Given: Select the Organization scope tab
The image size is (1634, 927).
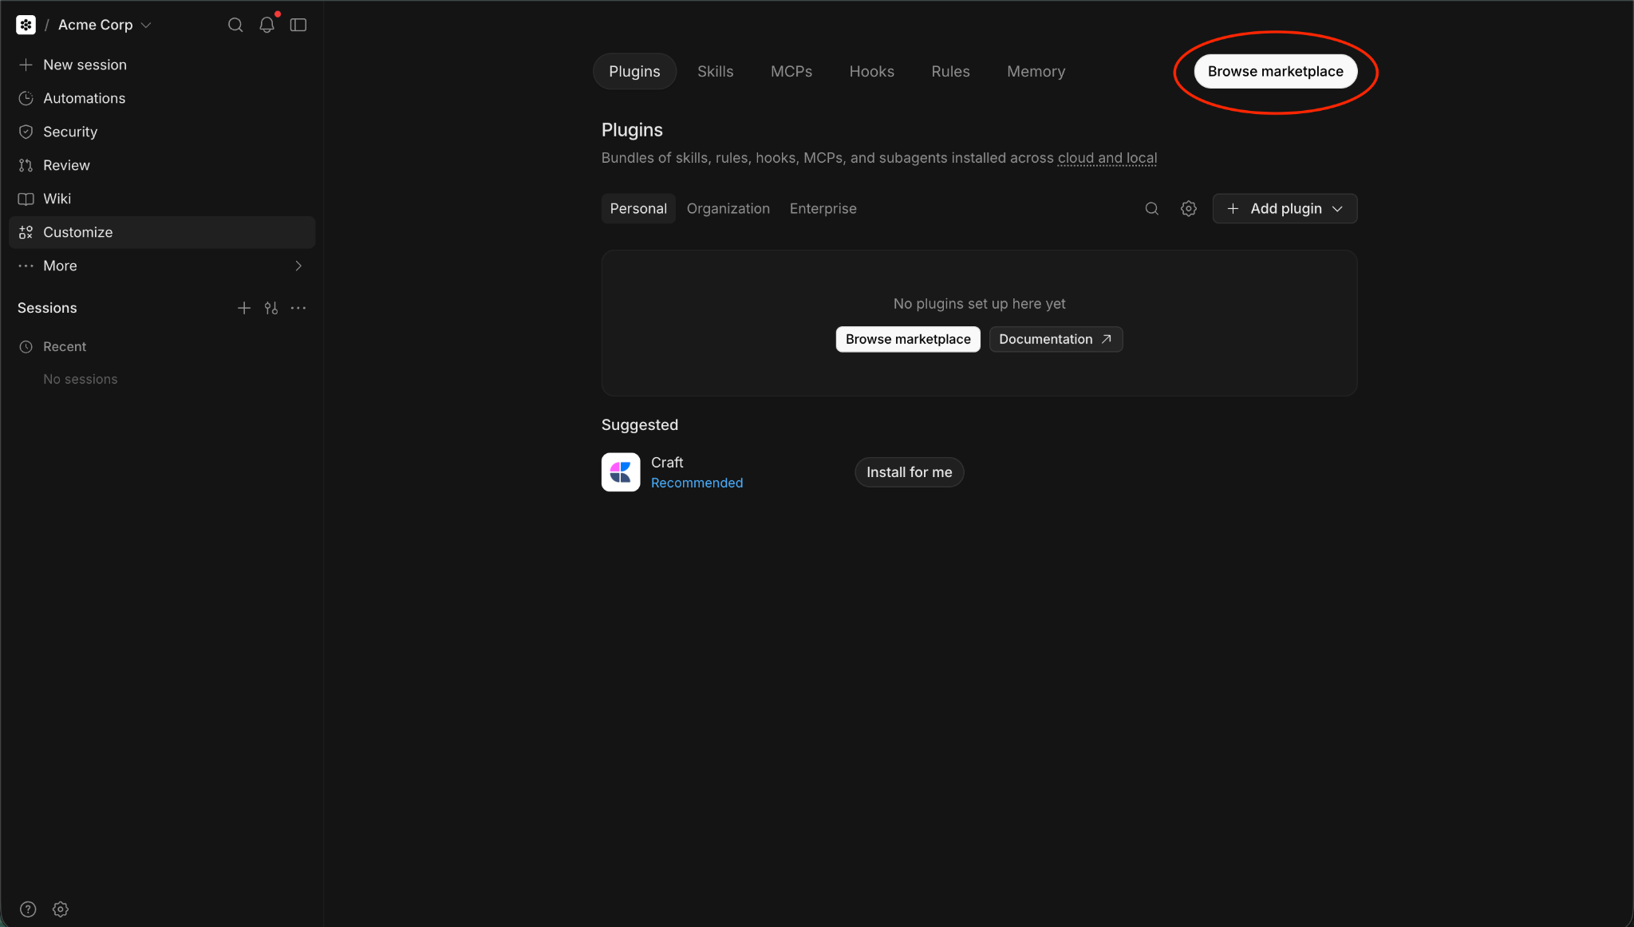Looking at the screenshot, I should 728,208.
